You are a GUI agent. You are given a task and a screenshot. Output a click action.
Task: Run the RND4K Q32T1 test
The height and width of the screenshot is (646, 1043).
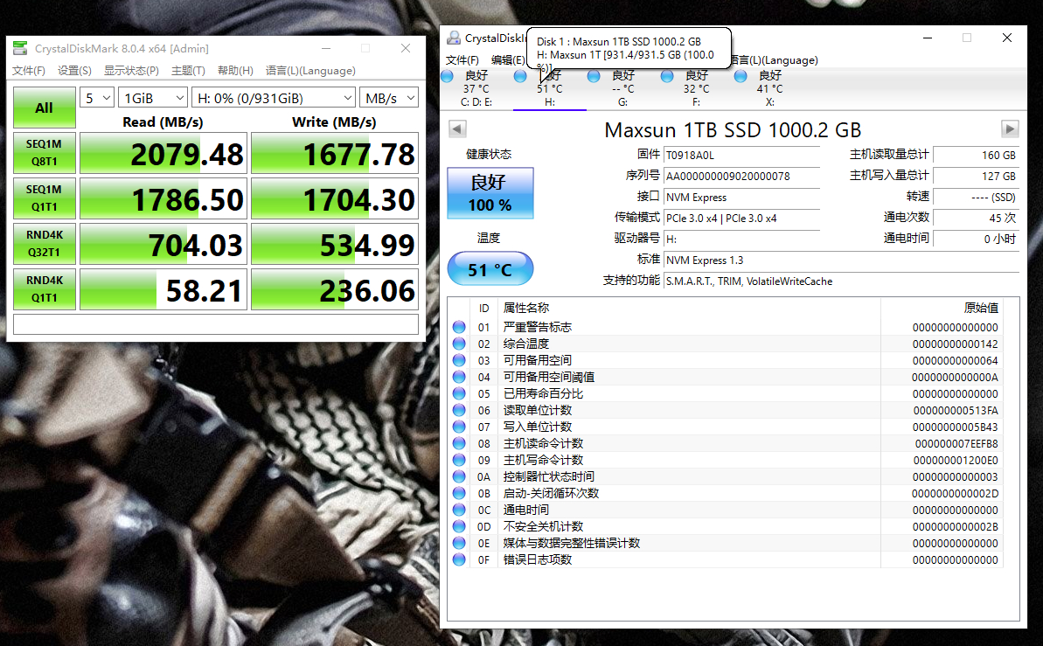45,244
